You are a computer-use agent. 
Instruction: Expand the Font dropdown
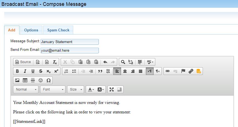tap(53, 89)
